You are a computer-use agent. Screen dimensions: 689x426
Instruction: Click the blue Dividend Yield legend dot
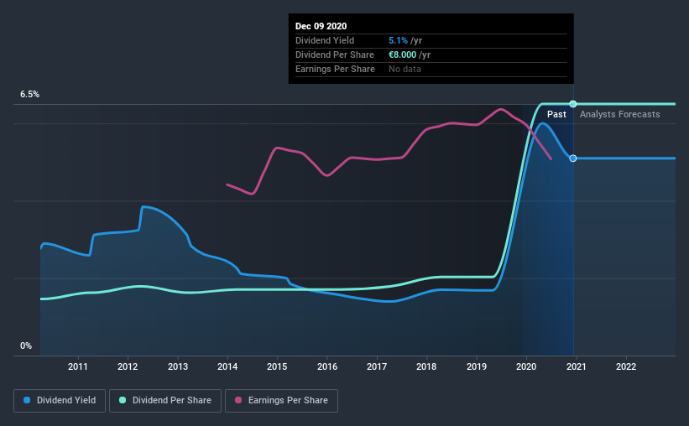point(27,400)
